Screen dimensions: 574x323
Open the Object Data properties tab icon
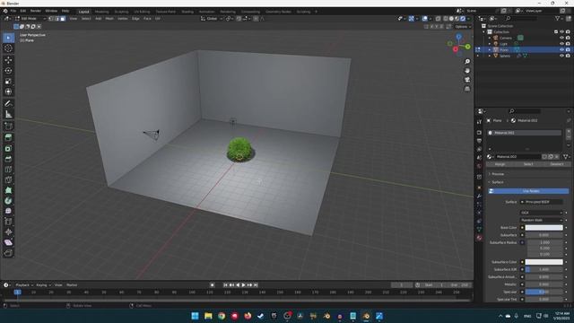(x=479, y=230)
